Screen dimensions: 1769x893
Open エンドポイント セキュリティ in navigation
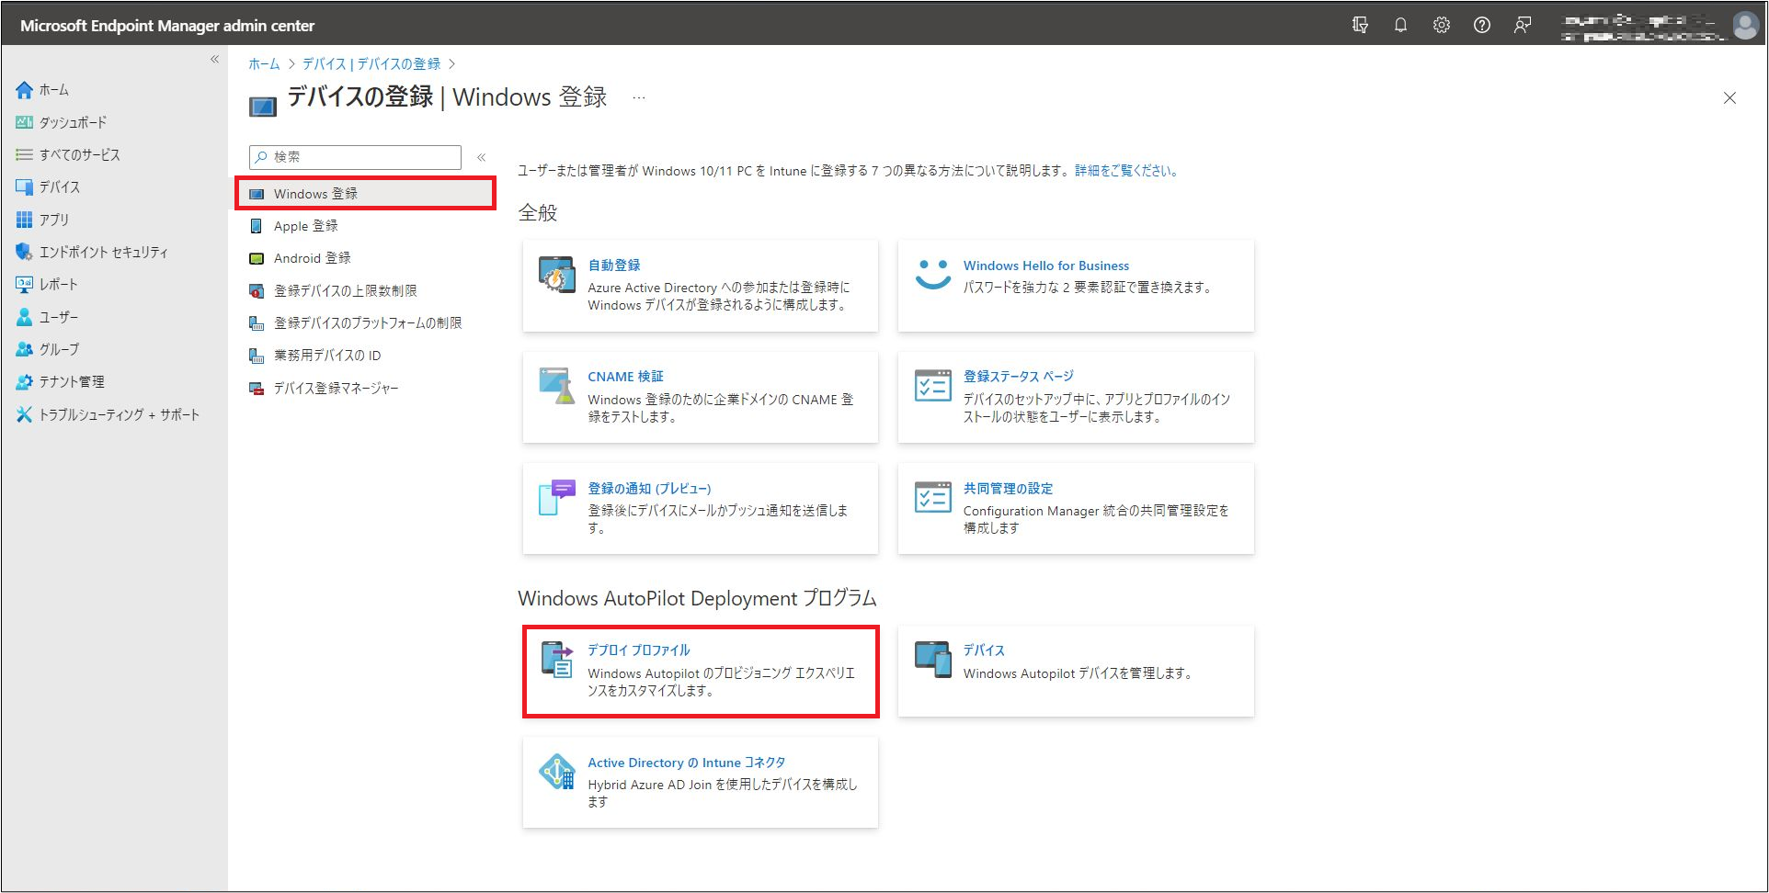point(103,252)
